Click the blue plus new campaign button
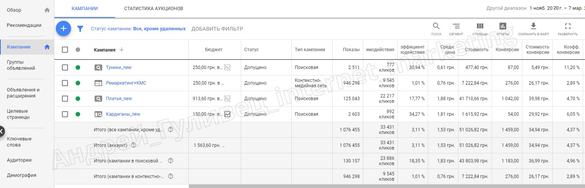 [x=63, y=28]
